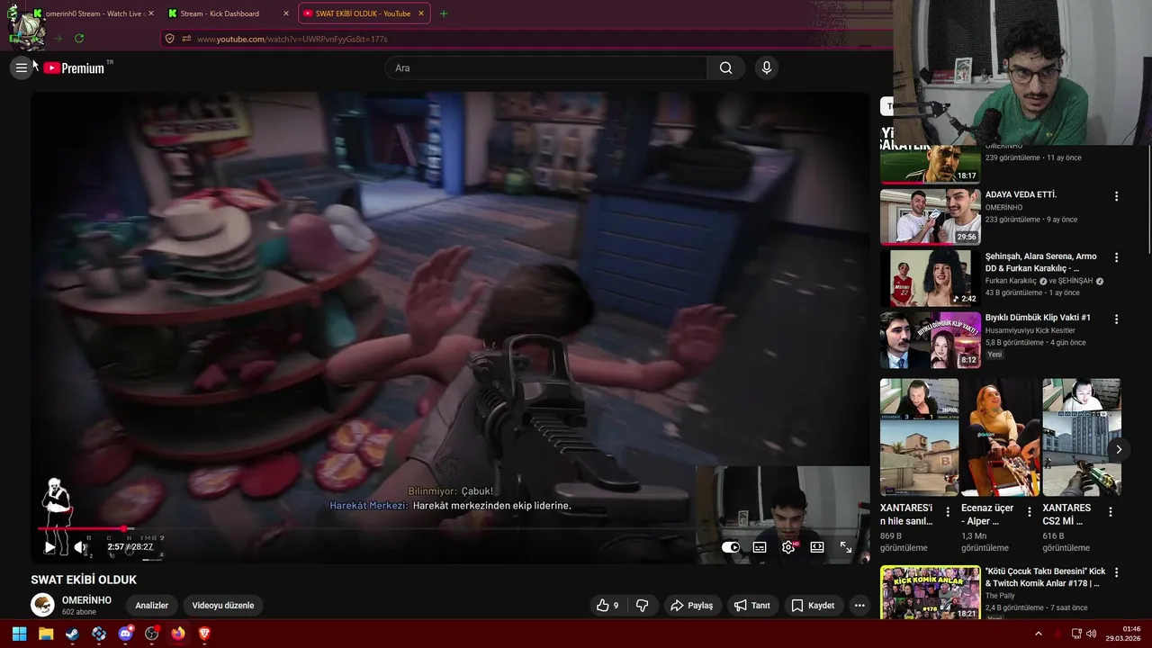Click Videoyu düzenle button
This screenshot has height=648, width=1152.
tap(223, 606)
